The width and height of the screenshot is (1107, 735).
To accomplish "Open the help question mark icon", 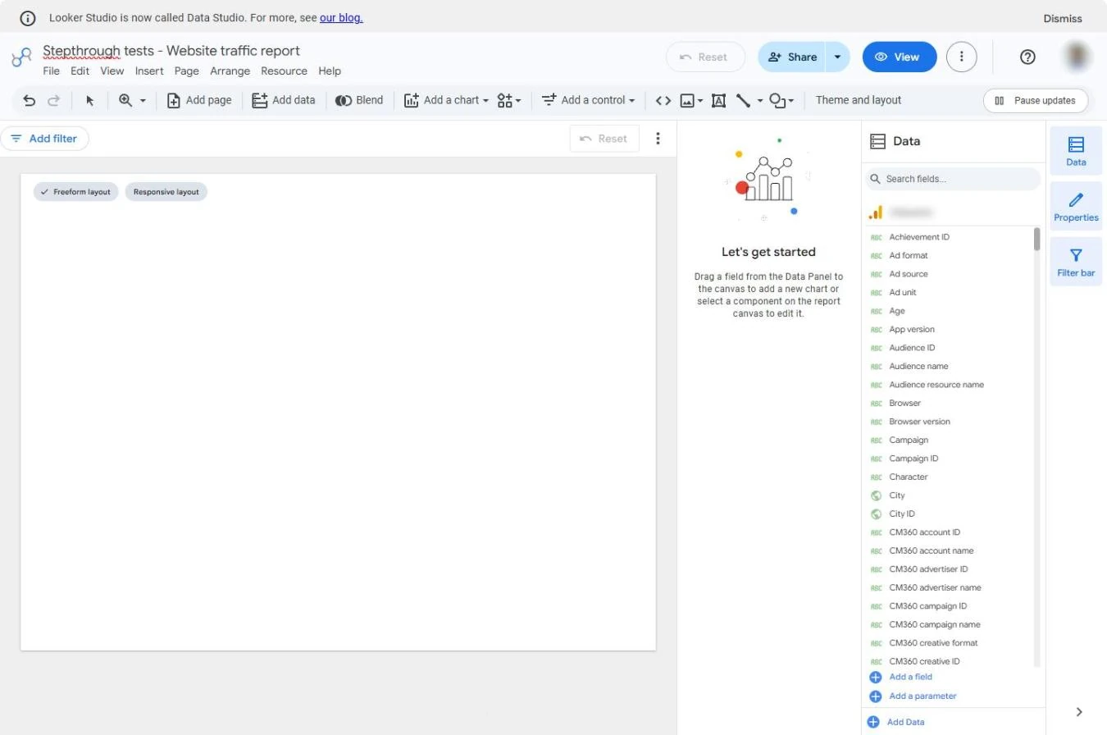I will click(1027, 57).
